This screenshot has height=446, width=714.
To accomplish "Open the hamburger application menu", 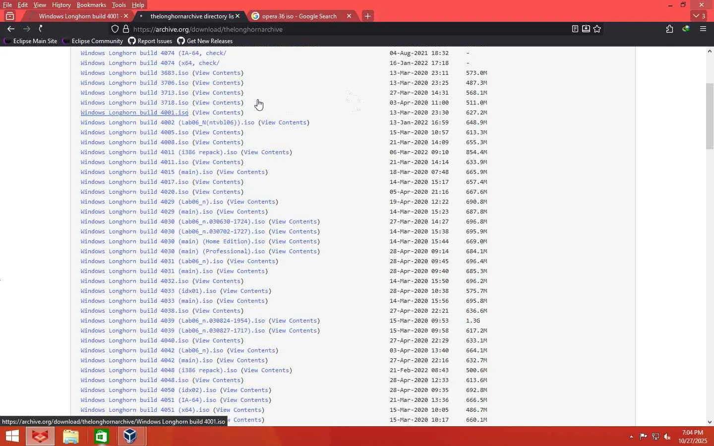I will (703, 29).
